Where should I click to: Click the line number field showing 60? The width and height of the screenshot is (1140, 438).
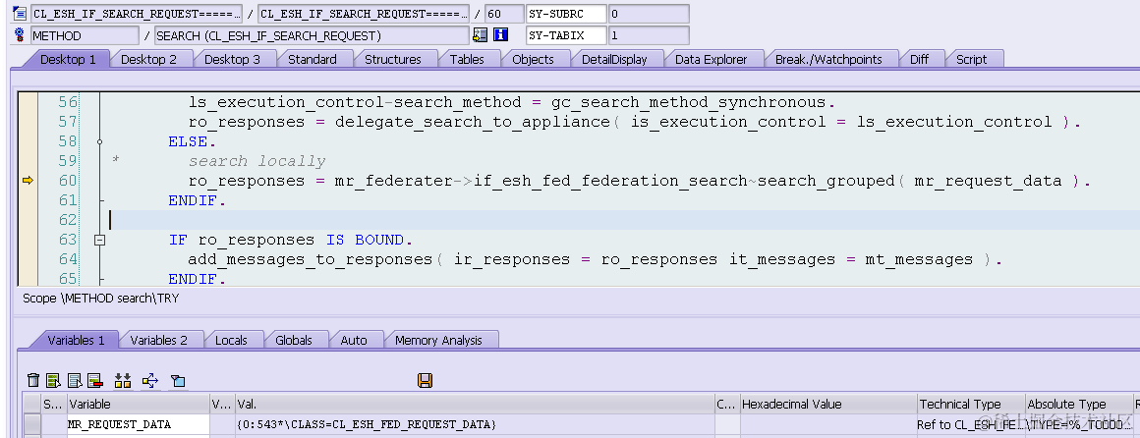[x=503, y=14]
